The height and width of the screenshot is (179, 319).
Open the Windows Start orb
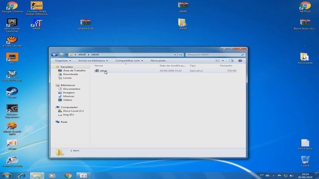6,176
